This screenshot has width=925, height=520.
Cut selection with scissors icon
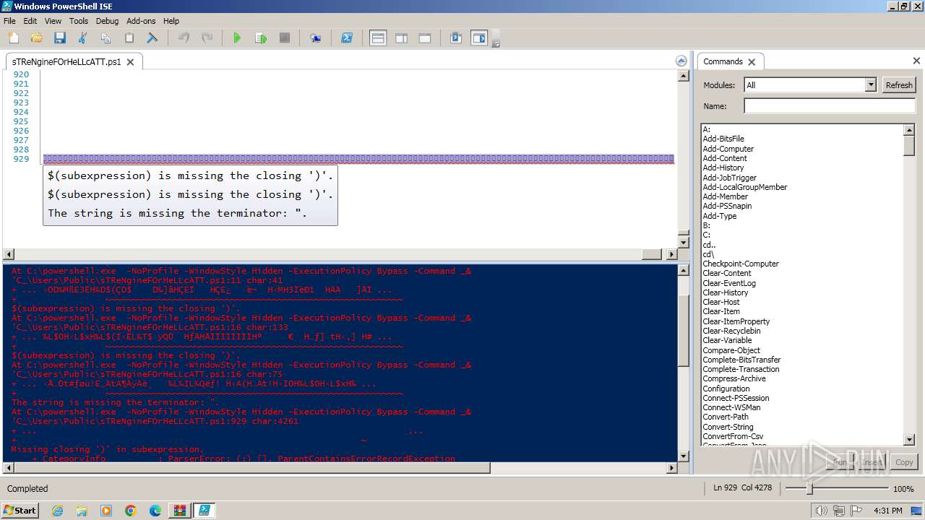pos(82,38)
